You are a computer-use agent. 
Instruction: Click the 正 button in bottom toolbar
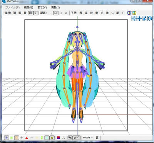97,138
